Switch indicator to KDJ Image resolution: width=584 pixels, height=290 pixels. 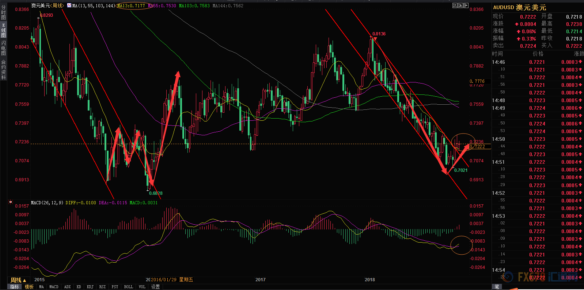tap(90, 287)
